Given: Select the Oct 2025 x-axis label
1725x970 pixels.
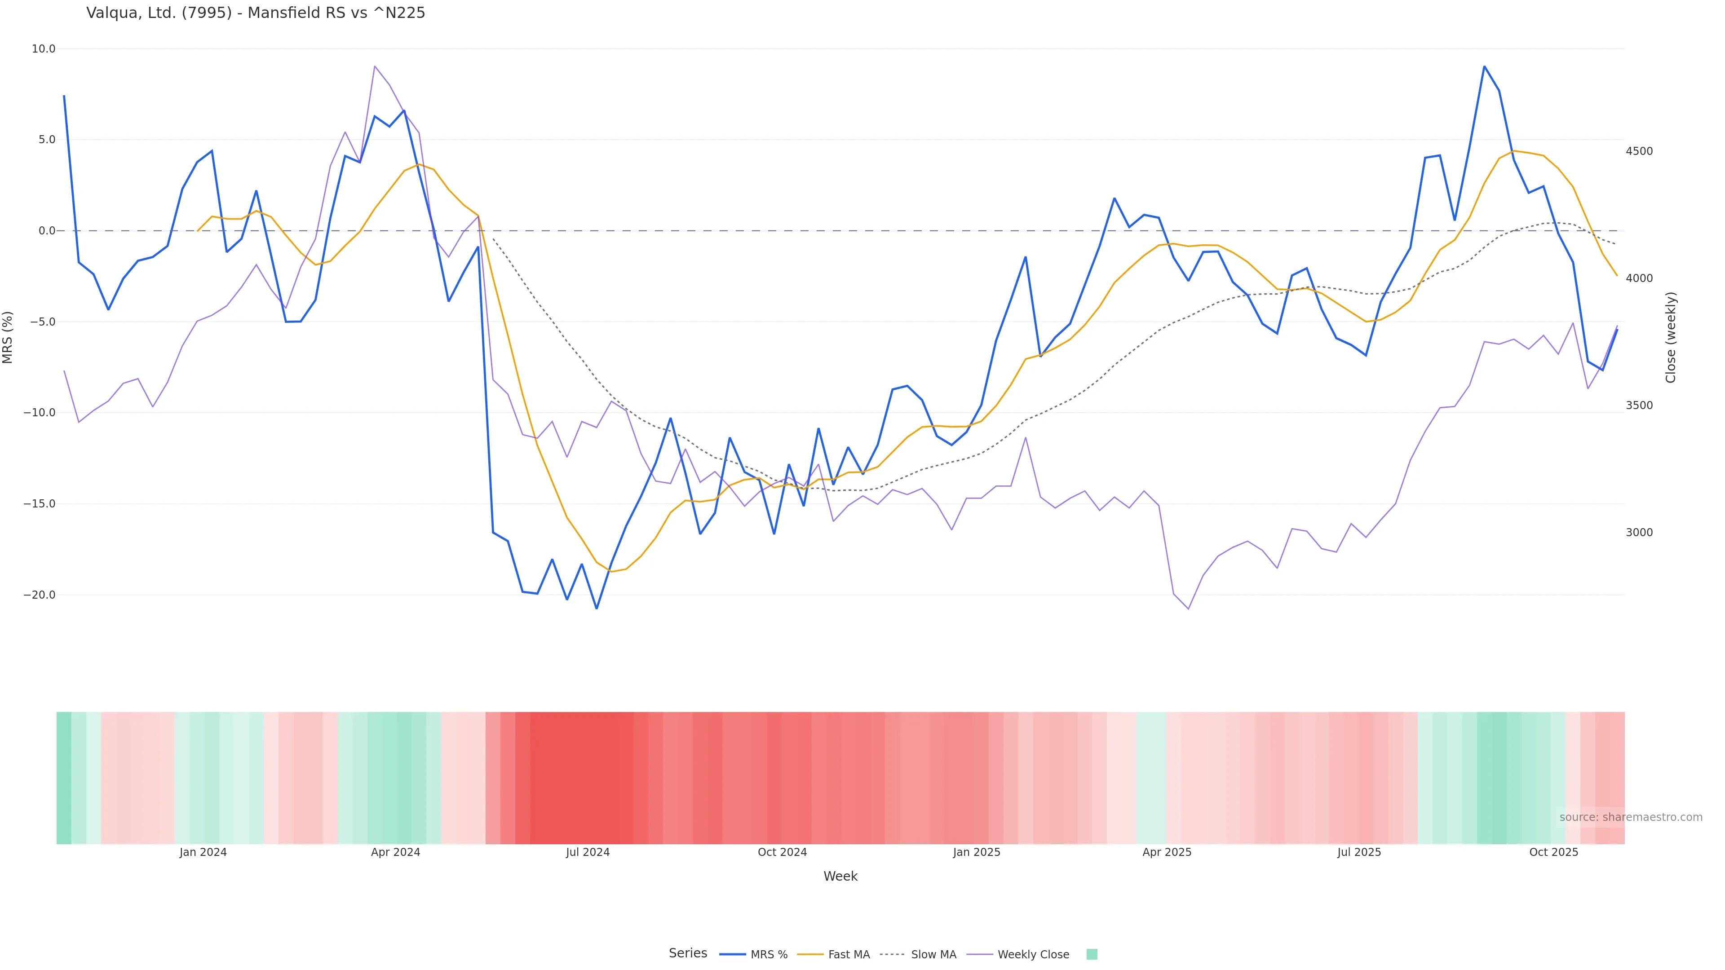Looking at the screenshot, I should pyautogui.click(x=1553, y=852).
